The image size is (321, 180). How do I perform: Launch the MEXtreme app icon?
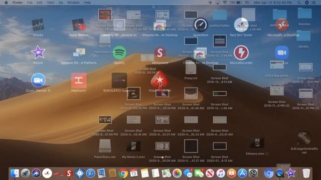click(x=160, y=52)
